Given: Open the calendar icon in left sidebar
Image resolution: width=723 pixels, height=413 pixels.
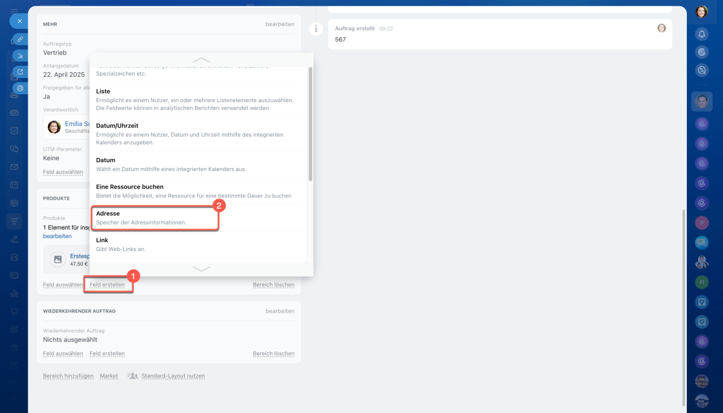Looking at the screenshot, I should coord(14,185).
